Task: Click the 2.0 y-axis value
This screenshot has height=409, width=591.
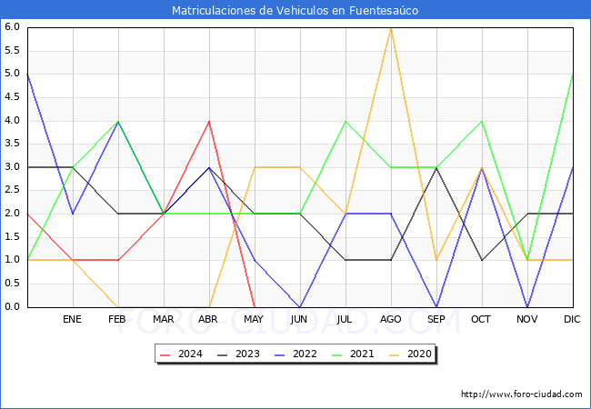Action: [12, 214]
